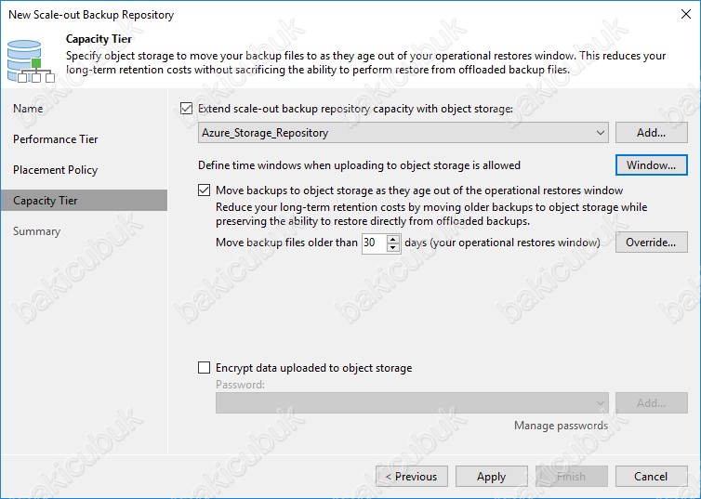701x499 pixels.
Task: Click the Add password button
Action: tap(652, 403)
